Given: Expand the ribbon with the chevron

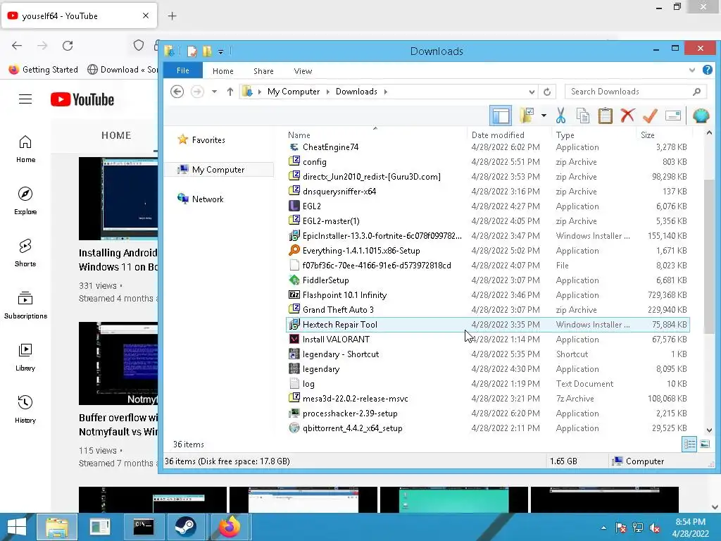Looking at the screenshot, I should pos(692,70).
